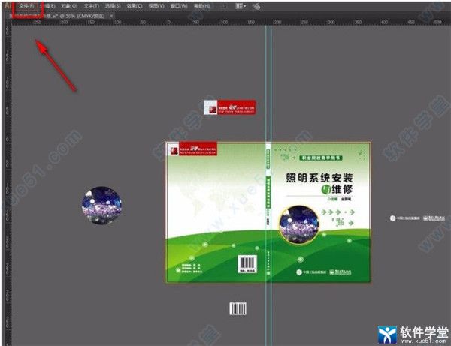The height and width of the screenshot is (346, 451).
Task: Open the 文字(T) Type menu
Action: click(x=92, y=6)
